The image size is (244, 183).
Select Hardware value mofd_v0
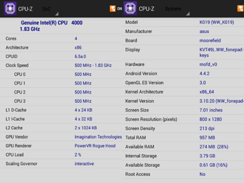tap(208, 64)
